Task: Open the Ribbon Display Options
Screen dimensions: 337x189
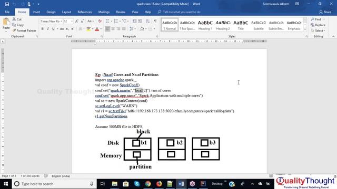Action: click(x=297, y=4)
